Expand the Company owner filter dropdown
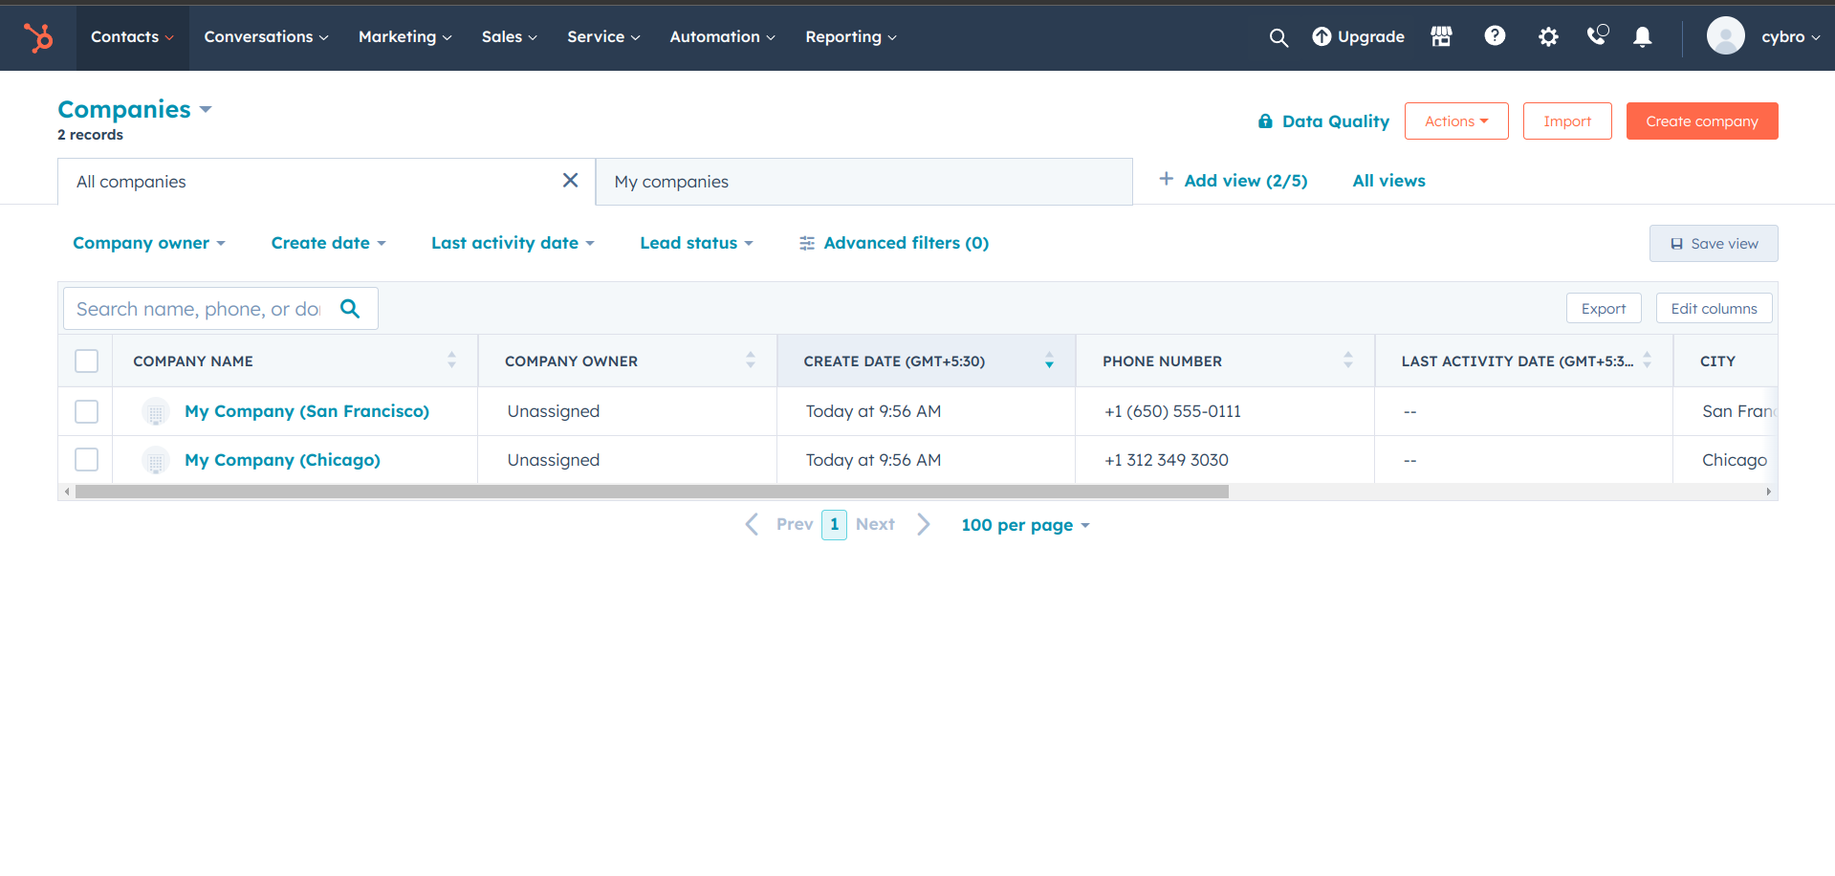This screenshot has height=876, width=1835. [149, 243]
